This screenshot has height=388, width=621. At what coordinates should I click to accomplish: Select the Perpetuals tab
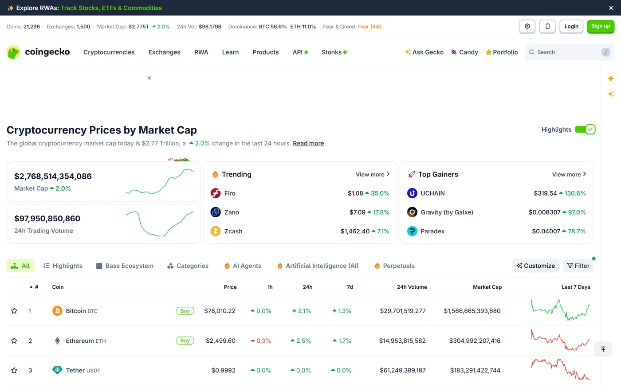coord(395,266)
